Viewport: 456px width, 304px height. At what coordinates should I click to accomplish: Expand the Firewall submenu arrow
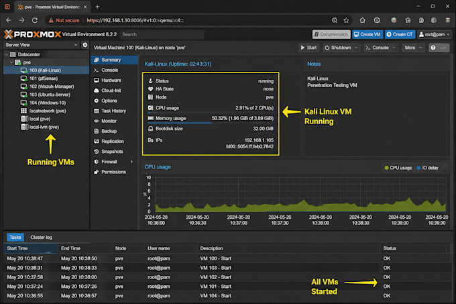131,162
